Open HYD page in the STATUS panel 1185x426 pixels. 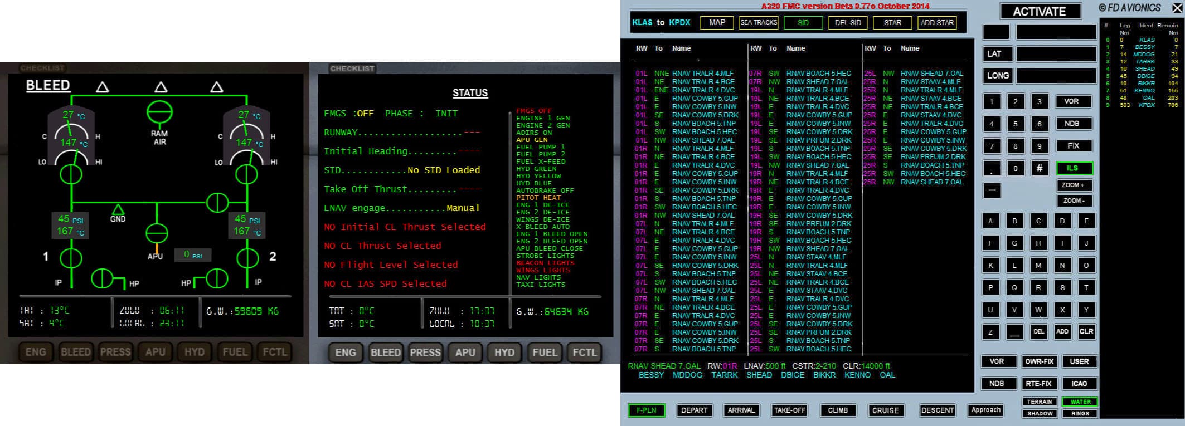504,352
